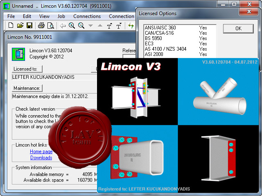Open the View menu

(44, 16)
